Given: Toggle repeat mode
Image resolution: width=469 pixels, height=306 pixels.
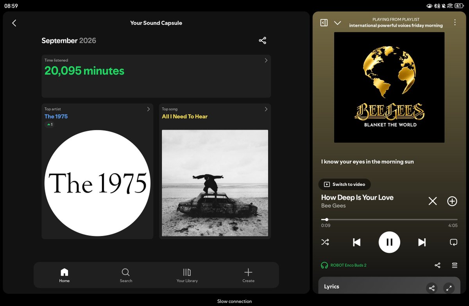Looking at the screenshot, I should point(454,242).
